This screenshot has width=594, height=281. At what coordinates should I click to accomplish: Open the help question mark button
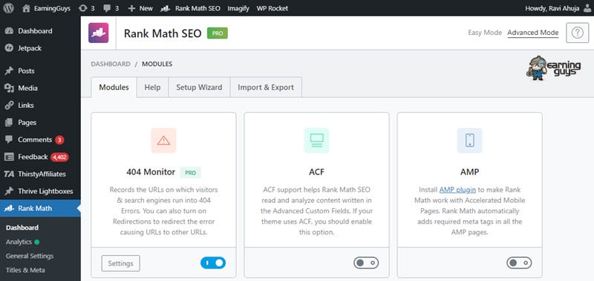pos(578,33)
